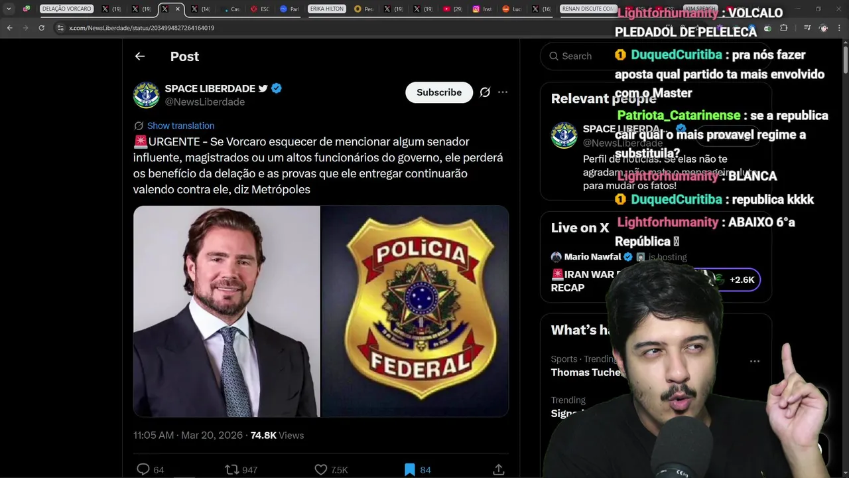This screenshot has width=849, height=478.
Task: Subscribe to SPACE LIBERDADE
Action: pos(439,92)
